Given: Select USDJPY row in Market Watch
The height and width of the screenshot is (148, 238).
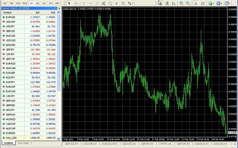Looking at the screenshot, I should coord(29,27).
